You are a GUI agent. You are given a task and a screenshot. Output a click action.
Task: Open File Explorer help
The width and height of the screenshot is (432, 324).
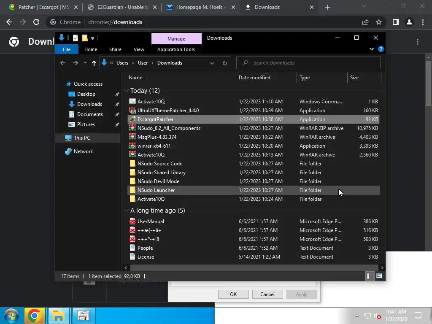click(381, 49)
